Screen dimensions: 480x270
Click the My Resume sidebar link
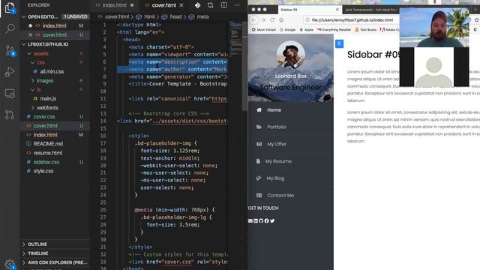(278, 161)
